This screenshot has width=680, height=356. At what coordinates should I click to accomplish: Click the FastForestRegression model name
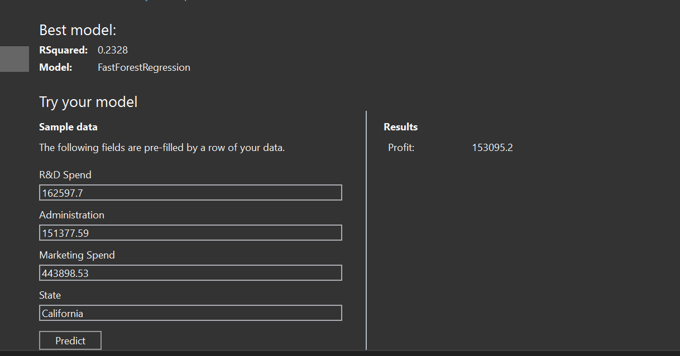[143, 67]
